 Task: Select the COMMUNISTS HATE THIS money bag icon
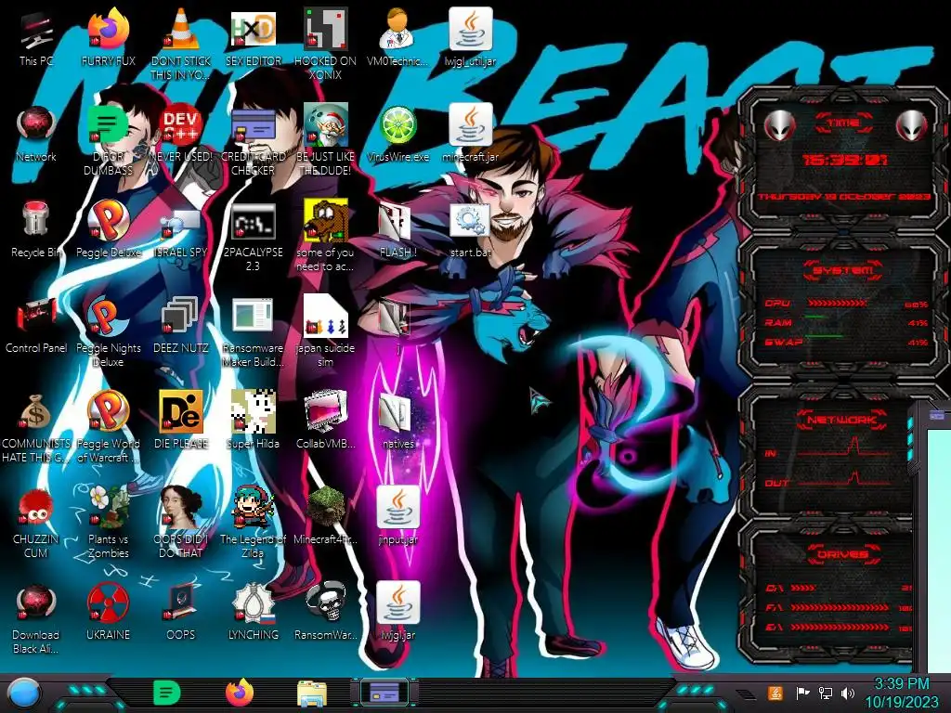[36, 412]
